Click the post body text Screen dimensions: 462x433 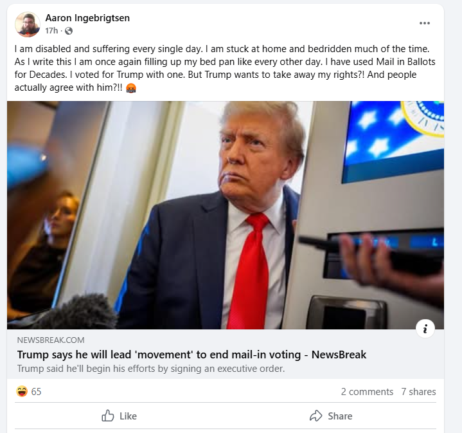click(x=225, y=68)
